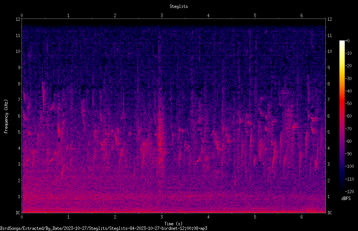Viewport: 358px width, 231px height.
Task: Click the +0 white end of color bar
Action: [x=342, y=42]
